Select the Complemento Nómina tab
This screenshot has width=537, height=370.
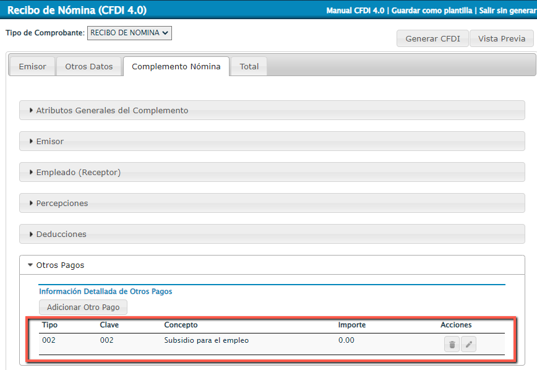tap(176, 66)
